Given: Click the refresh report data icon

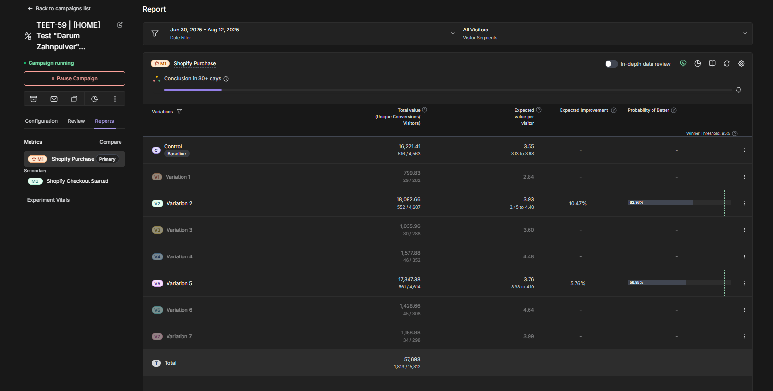Looking at the screenshot, I should pyautogui.click(x=727, y=64).
